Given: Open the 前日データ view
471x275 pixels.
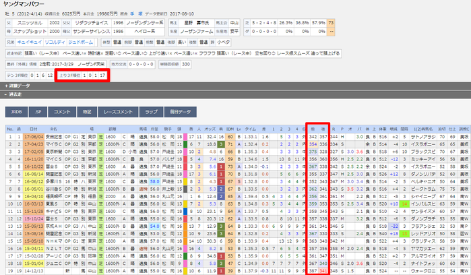Looking at the screenshot, I should tap(180, 112).
